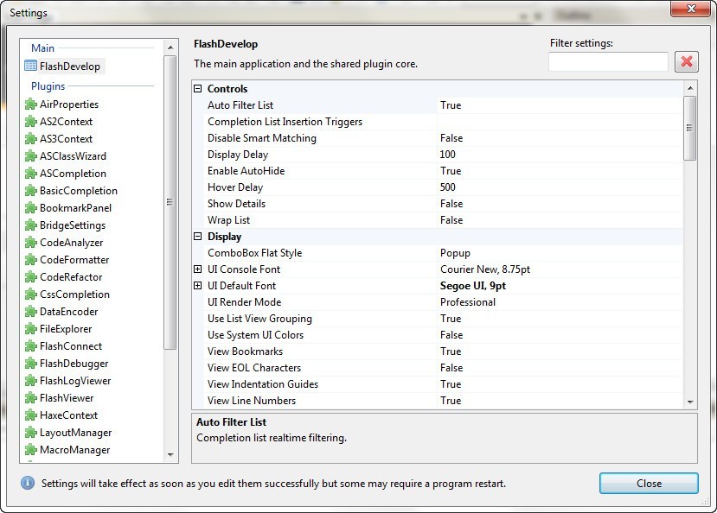Collapse the Controls category
The image size is (717, 513).
pyautogui.click(x=197, y=89)
